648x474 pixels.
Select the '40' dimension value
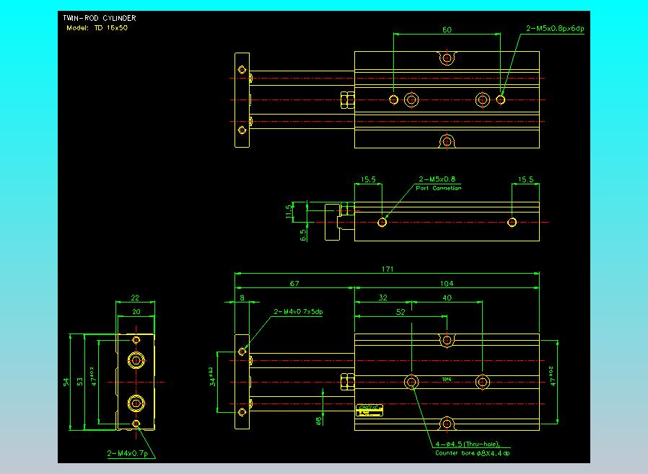(447, 298)
